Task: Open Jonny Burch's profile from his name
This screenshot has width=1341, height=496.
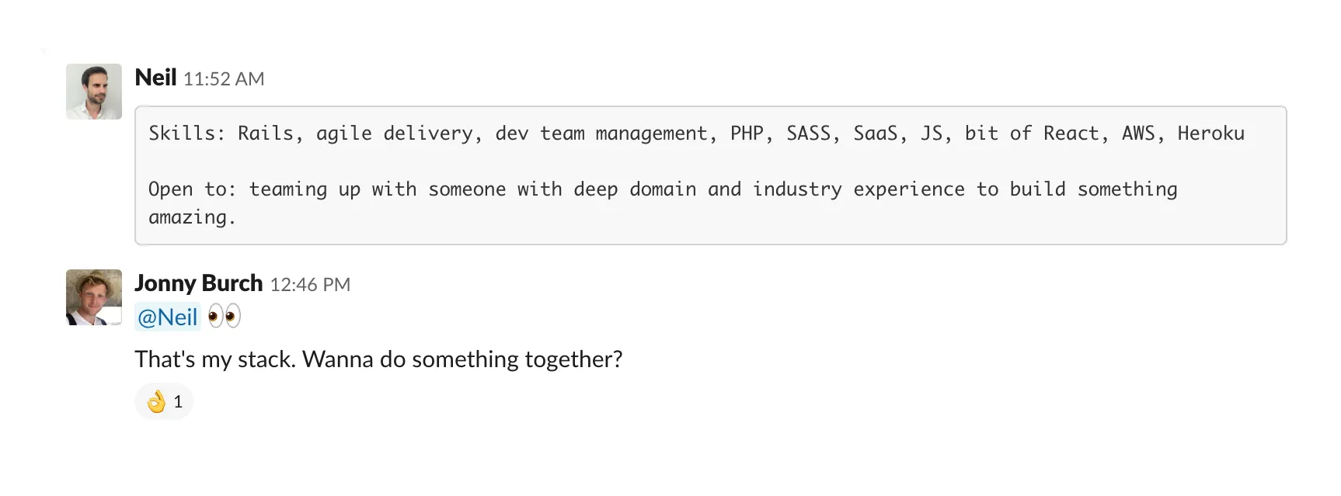Action: (199, 283)
